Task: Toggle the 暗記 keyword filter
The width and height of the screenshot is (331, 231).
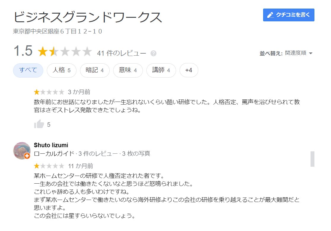Action: pos(95,70)
